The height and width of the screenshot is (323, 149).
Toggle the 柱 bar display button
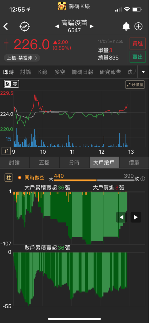(8, 178)
